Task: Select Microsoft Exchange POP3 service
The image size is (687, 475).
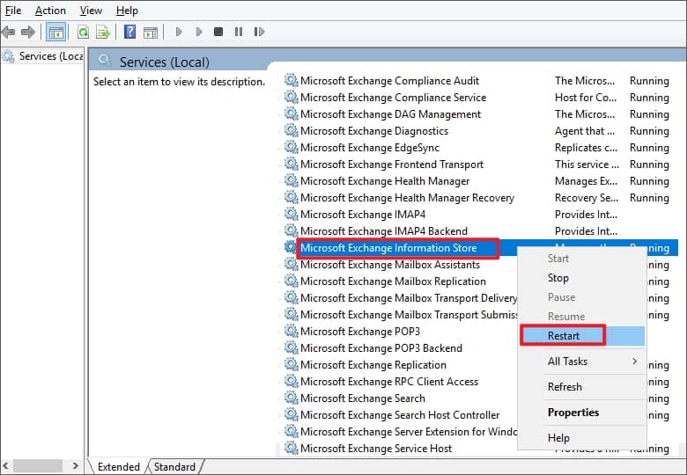Action: [360, 332]
